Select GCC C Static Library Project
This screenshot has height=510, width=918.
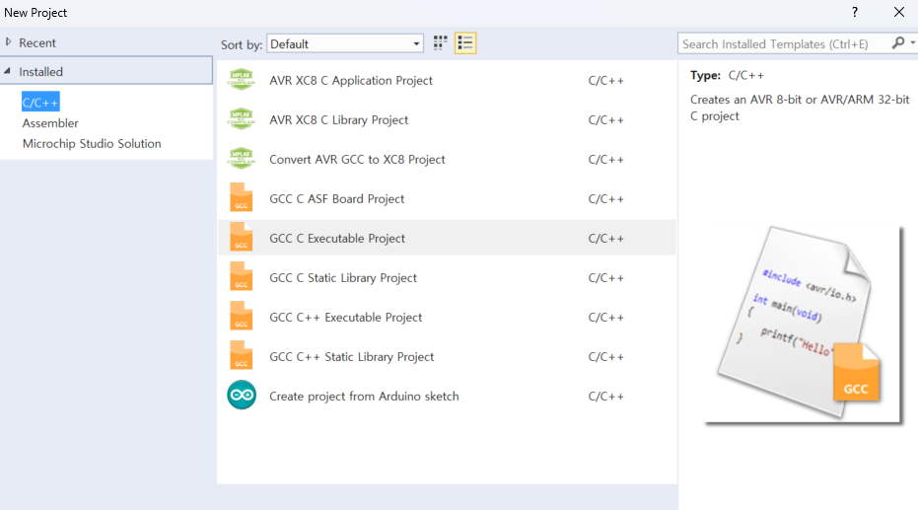[447, 277]
